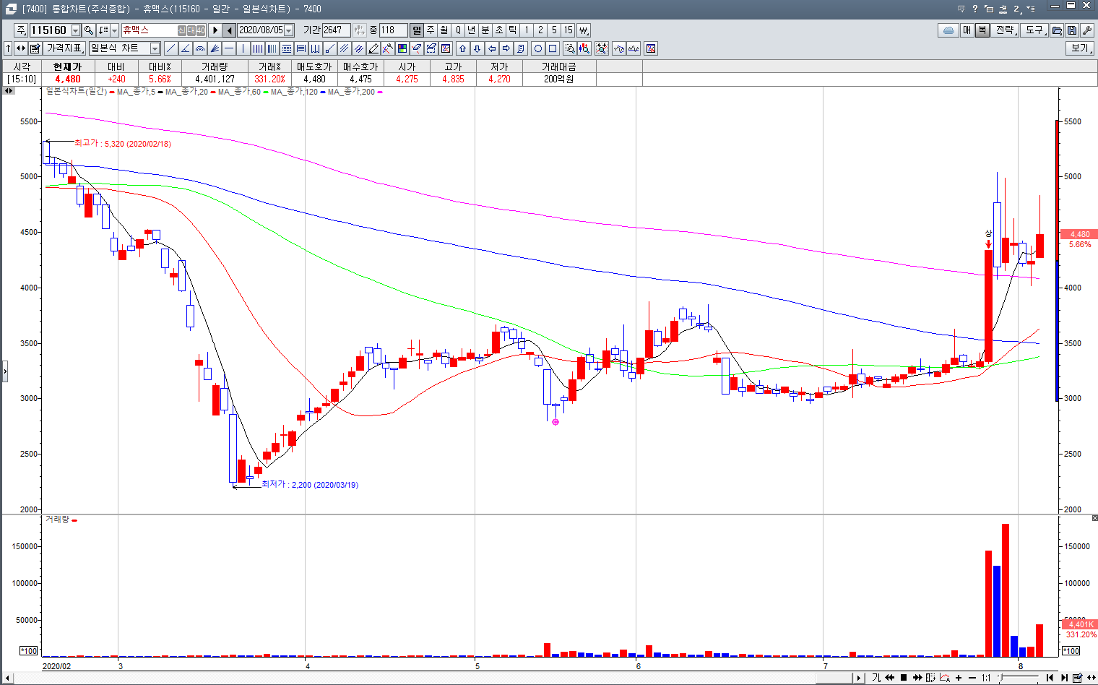Viewport: 1098px width, 685px height.
Task: Open the 가격지표 indicator dropdown
Action: pos(65,48)
